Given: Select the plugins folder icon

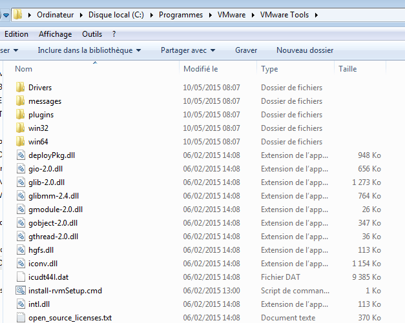Looking at the screenshot, I should coord(20,114).
